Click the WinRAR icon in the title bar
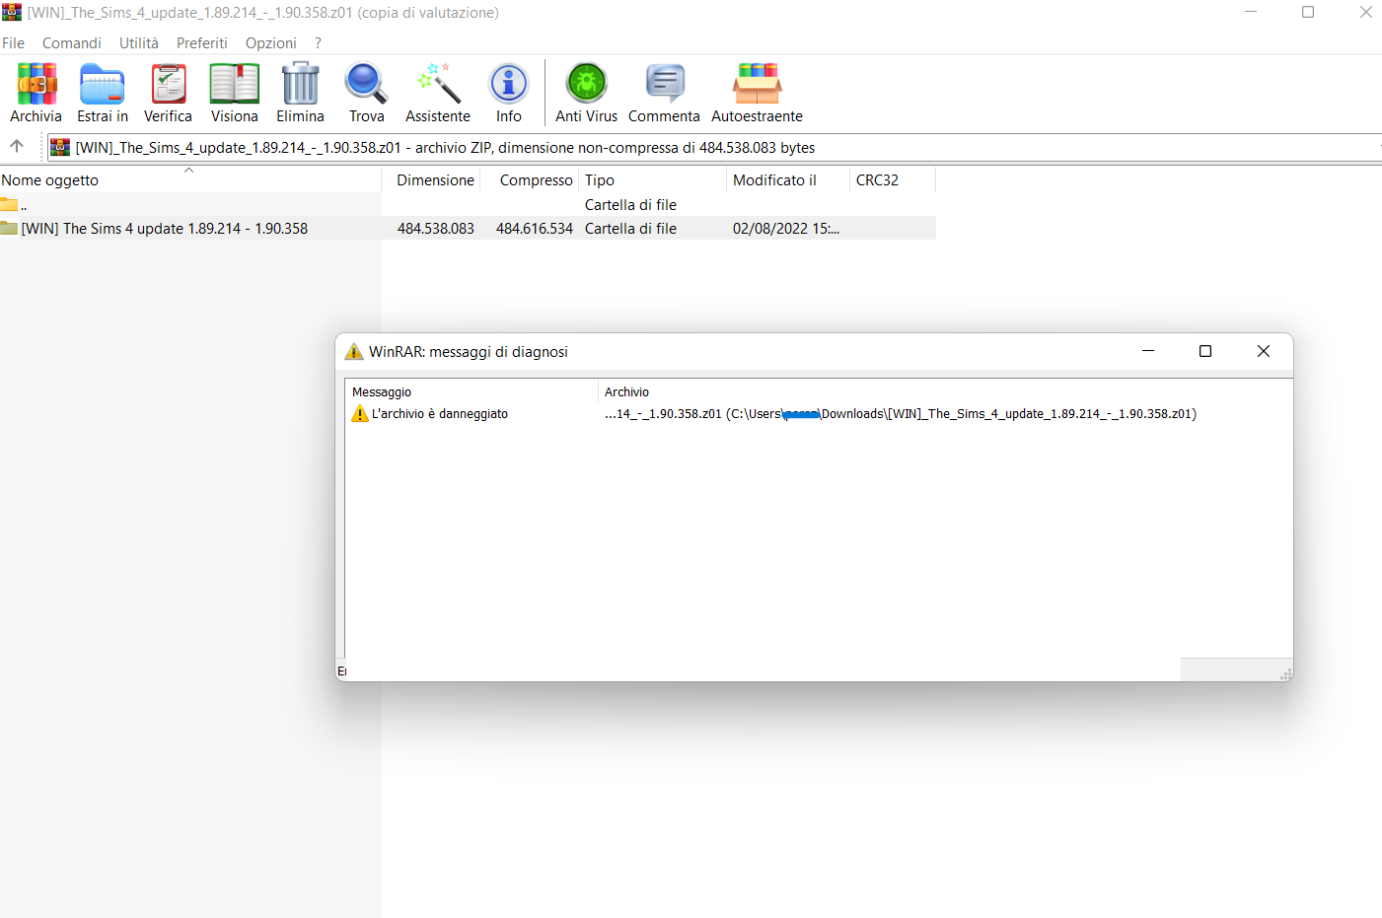Viewport: 1382px width, 918px height. tap(11, 12)
